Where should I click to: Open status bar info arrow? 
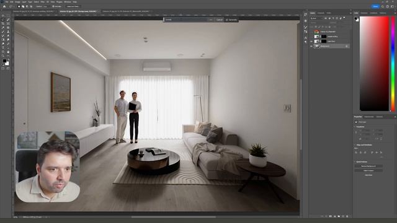tap(47, 217)
